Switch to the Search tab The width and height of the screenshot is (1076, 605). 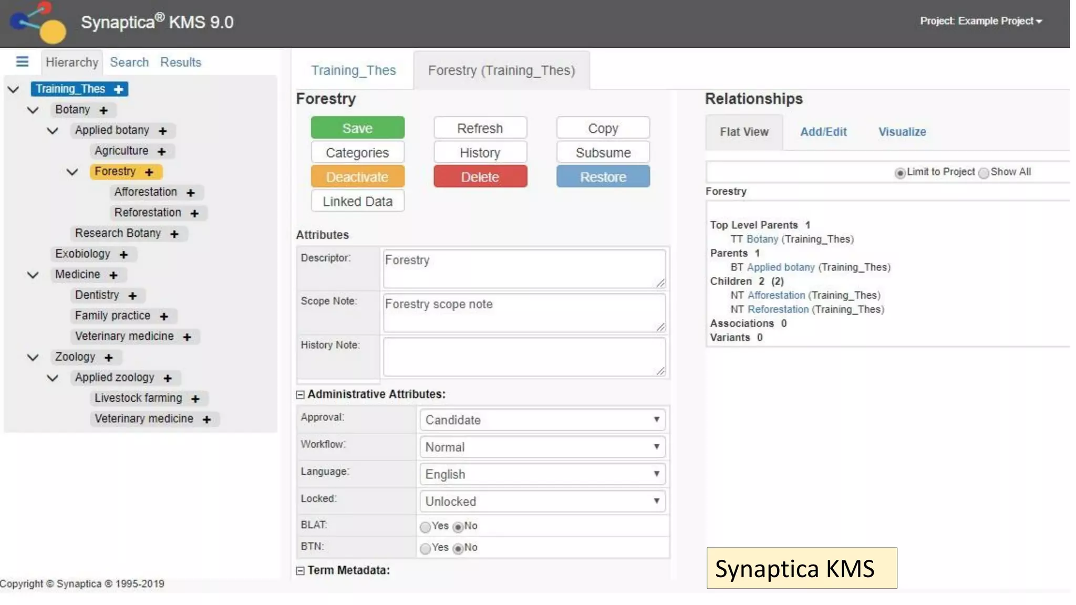[129, 62]
